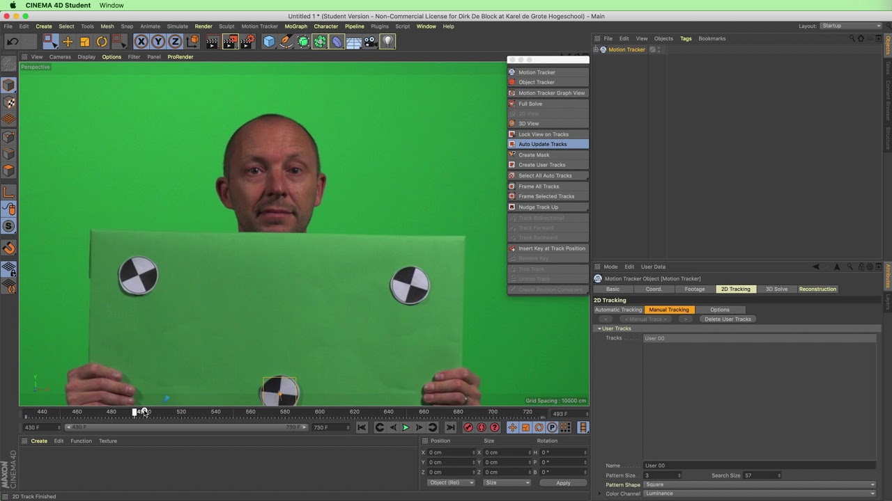Click the Apply button
Screen dimensions: 892x501
pyautogui.click(x=563, y=483)
